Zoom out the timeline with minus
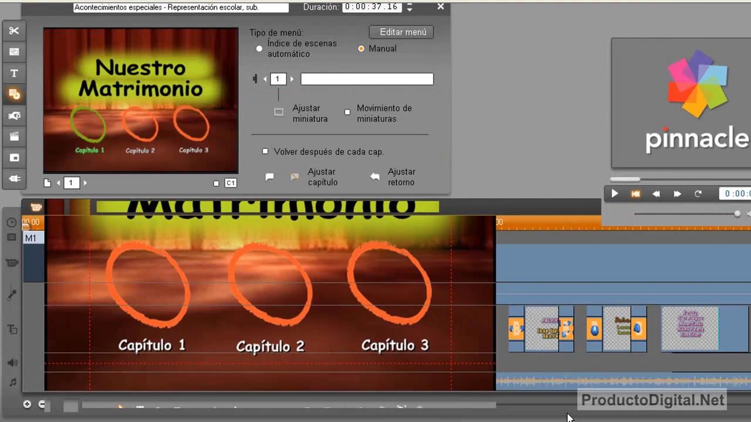Image resolution: width=751 pixels, height=422 pixels. (x=42, y=404)
